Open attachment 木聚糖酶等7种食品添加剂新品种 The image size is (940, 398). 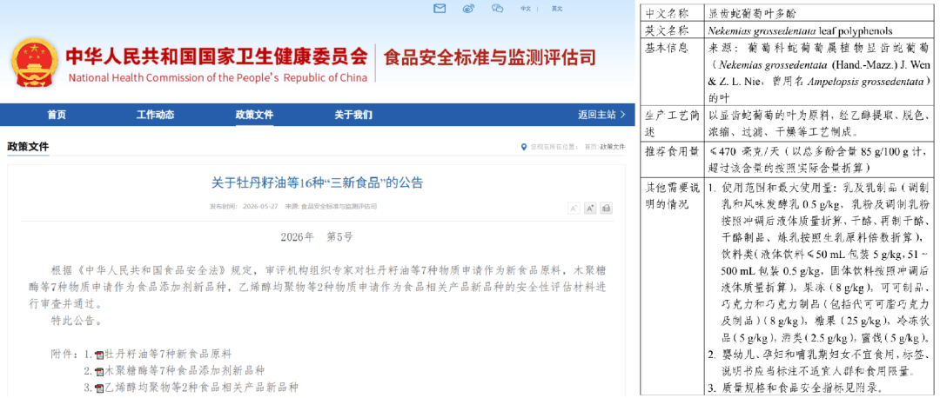(x=184, y=370)
